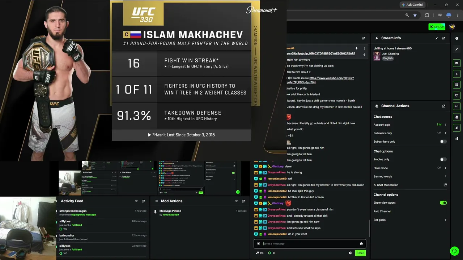Click 'lemonjason69' link in Mod Actions

[x=171, y=215]
